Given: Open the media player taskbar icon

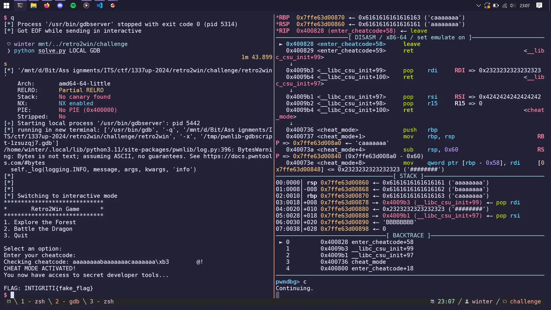Looking at the screenshot, I should click(86, 5).
